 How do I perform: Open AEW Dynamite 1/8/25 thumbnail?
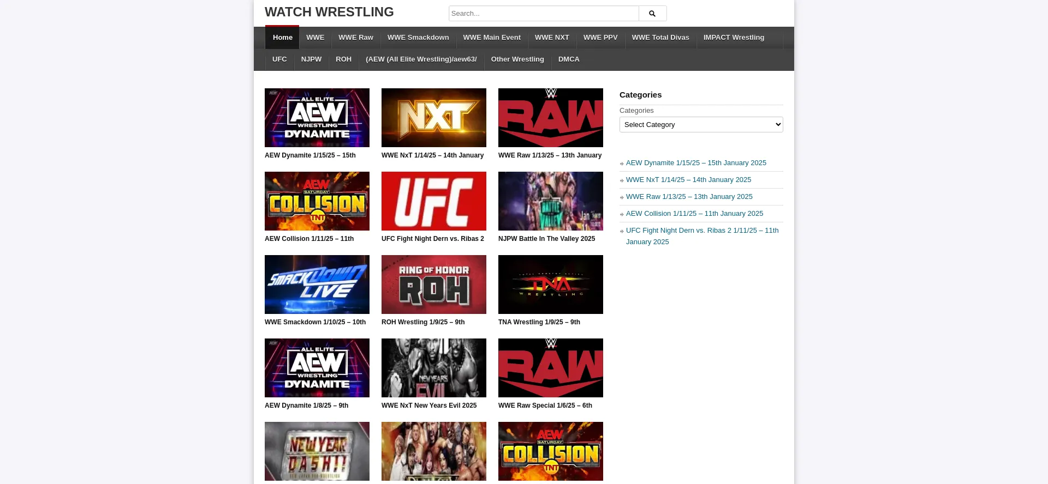[x=317, y=368]
